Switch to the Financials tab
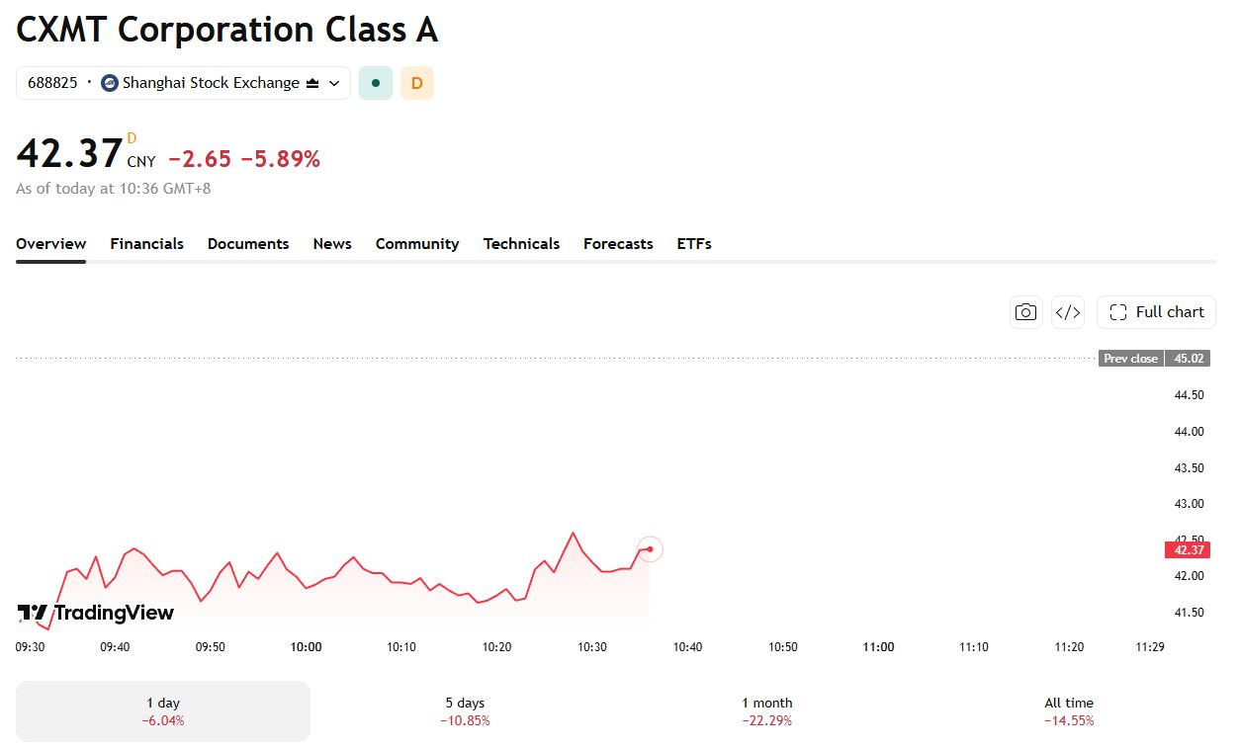Screen dimensions: 1240x749 (x=146, y=244)
